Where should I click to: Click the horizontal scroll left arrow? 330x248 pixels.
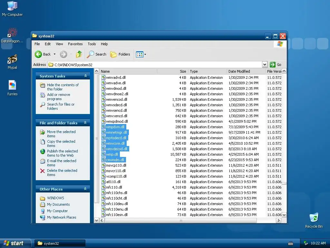[102, 220]
